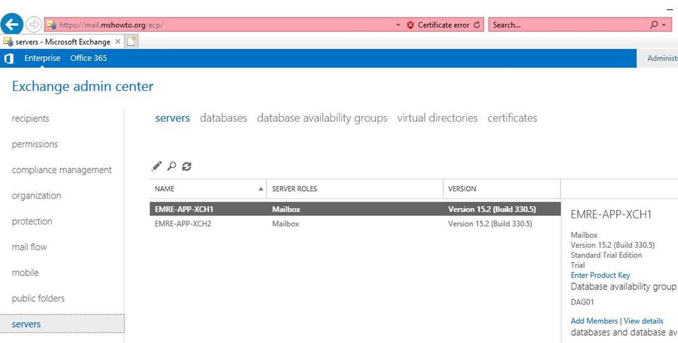The width and height of the screenshot is (678, 343).
Task: Go to protection in the left navigation
Action: [x=32, y=222]
